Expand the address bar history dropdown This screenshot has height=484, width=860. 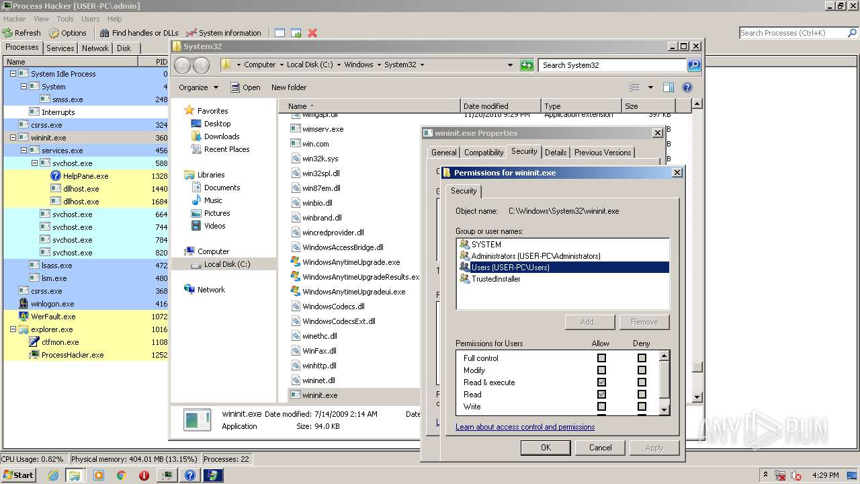tap(511, 65)
